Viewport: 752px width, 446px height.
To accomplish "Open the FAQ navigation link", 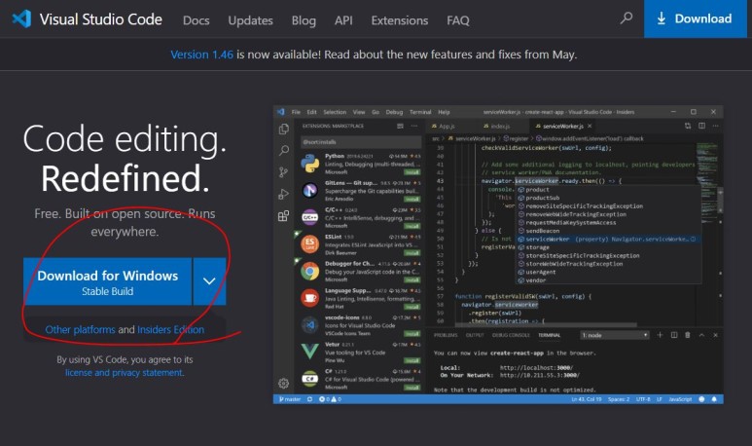I will pos(458,20).
